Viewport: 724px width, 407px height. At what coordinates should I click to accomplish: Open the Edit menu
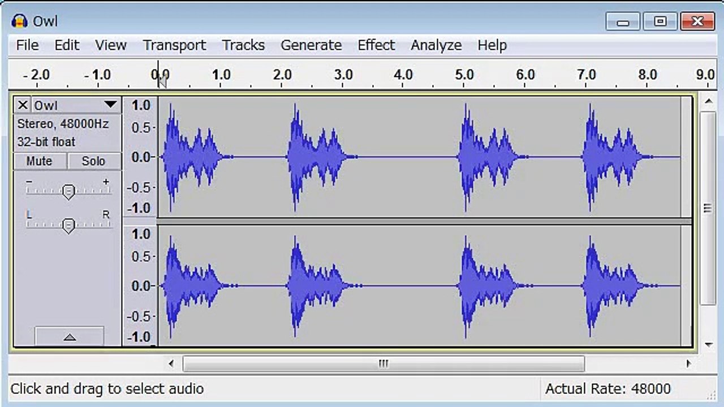pos(67,45)
